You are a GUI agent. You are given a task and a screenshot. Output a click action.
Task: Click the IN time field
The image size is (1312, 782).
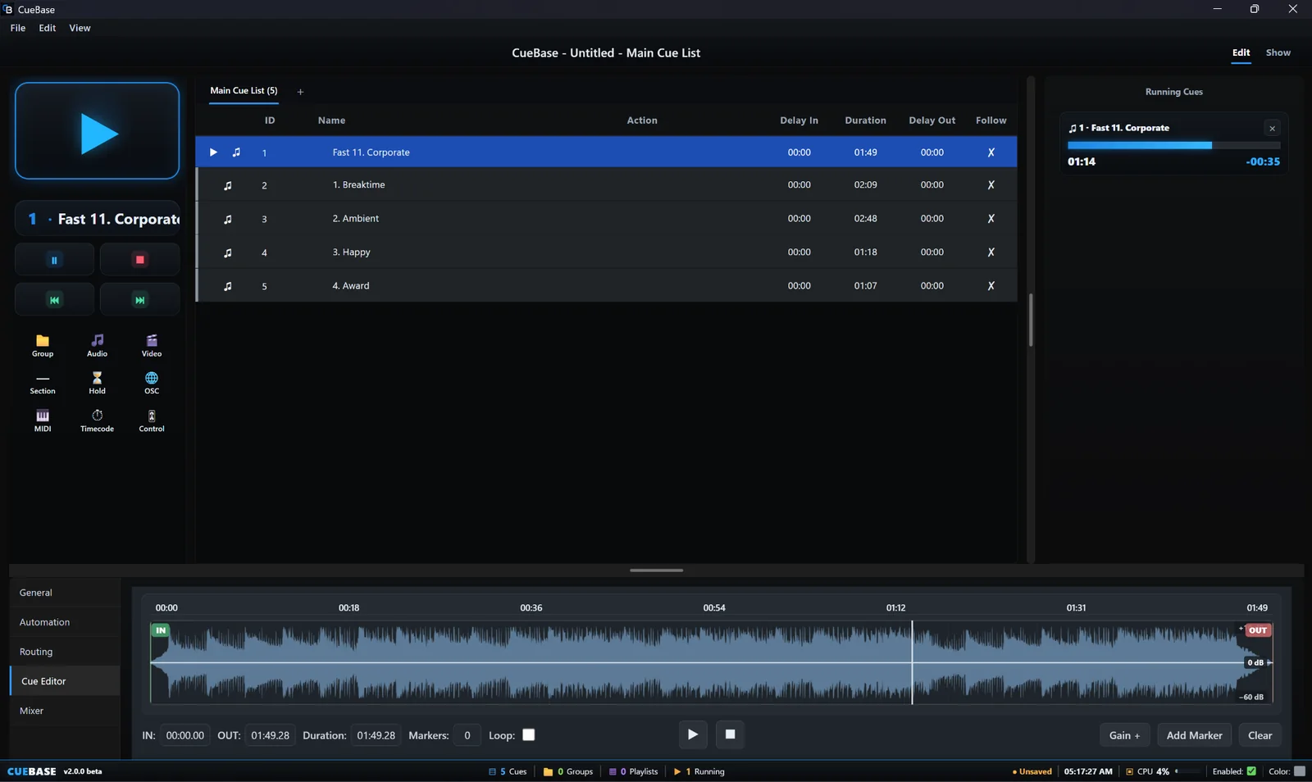(x=184, y=735)
